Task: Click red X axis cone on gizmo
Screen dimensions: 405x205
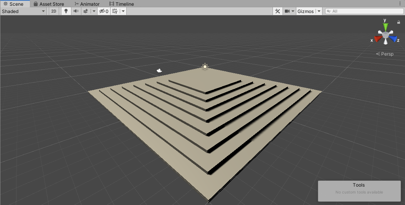Action: (378, 39)
